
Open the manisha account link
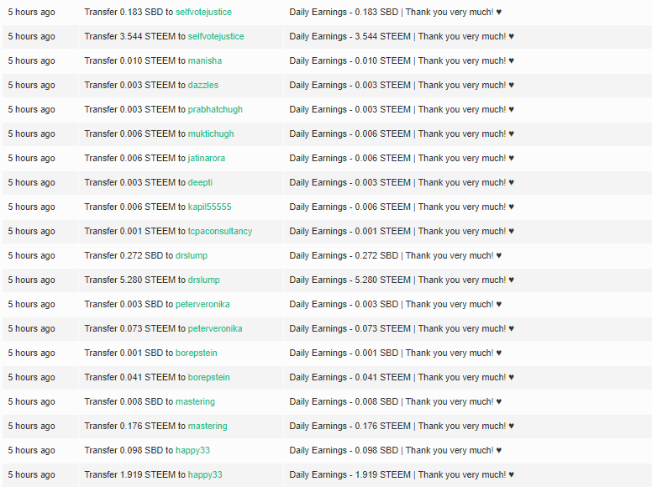204,60
